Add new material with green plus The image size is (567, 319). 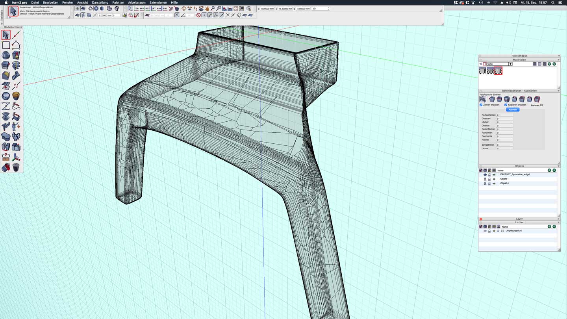click(x=549, y=64)
